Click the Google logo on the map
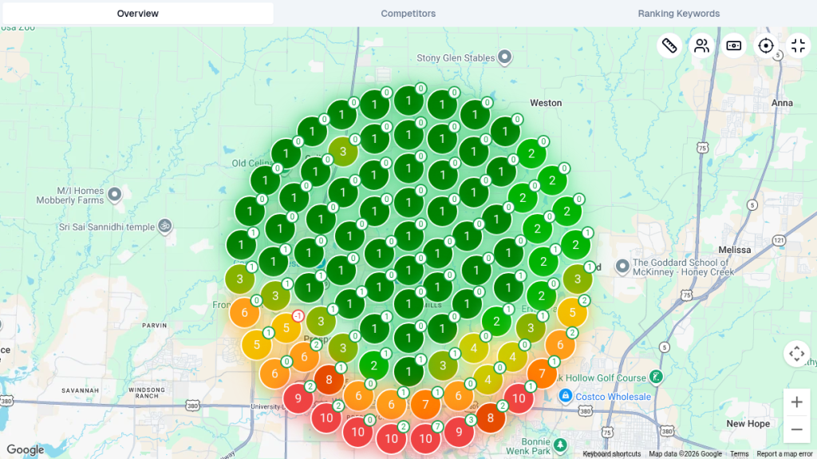The width and height of the screenshot is (817, 459). [25, 449]
